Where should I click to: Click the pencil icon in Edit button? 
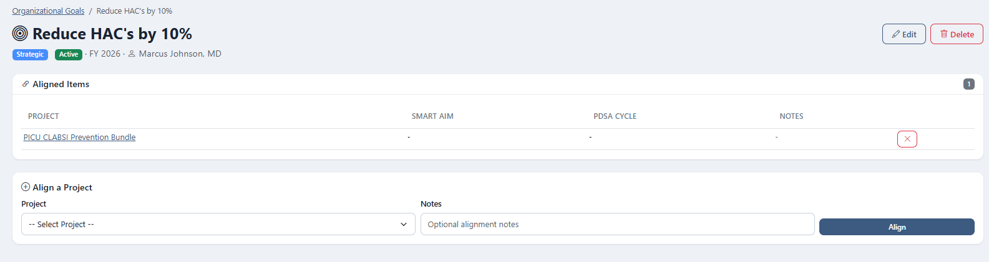click(895, 34)
